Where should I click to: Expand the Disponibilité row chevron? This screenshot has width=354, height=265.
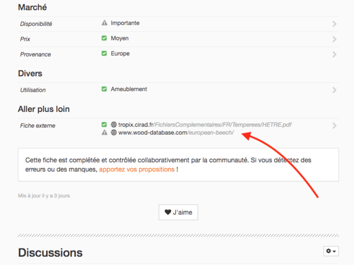335,24
